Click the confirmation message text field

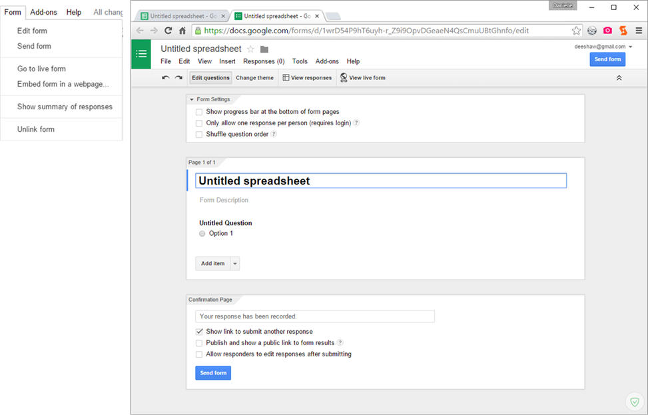pyautogui.click(x=315, y=316)
